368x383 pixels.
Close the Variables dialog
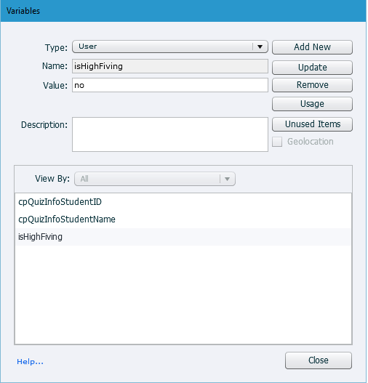(319, 360)
